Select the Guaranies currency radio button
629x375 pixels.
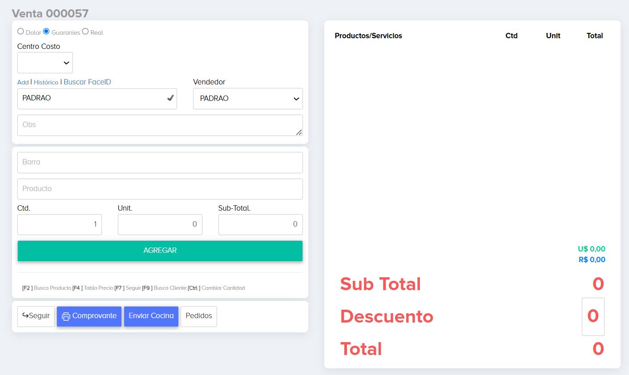point(46,32)
